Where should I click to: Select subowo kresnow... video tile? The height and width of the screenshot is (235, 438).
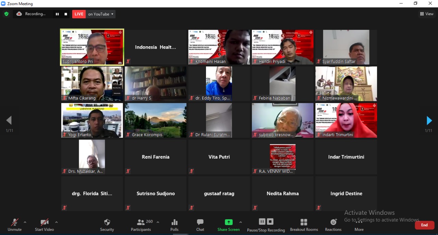283,120
